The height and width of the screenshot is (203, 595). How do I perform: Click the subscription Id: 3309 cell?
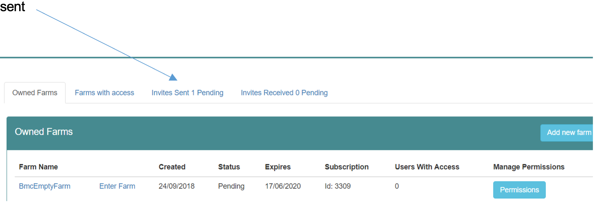click(x=337, y=186)
